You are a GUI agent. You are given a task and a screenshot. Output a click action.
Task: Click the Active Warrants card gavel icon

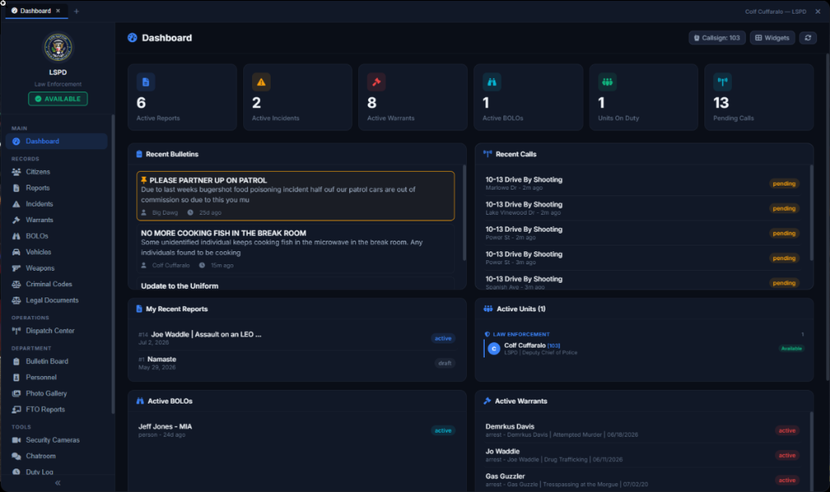(376, 82)
